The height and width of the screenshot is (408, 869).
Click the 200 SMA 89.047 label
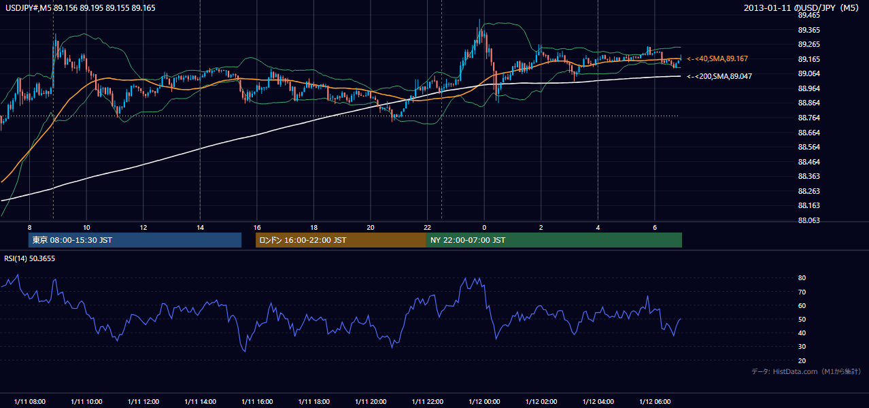tap(719, 76)
